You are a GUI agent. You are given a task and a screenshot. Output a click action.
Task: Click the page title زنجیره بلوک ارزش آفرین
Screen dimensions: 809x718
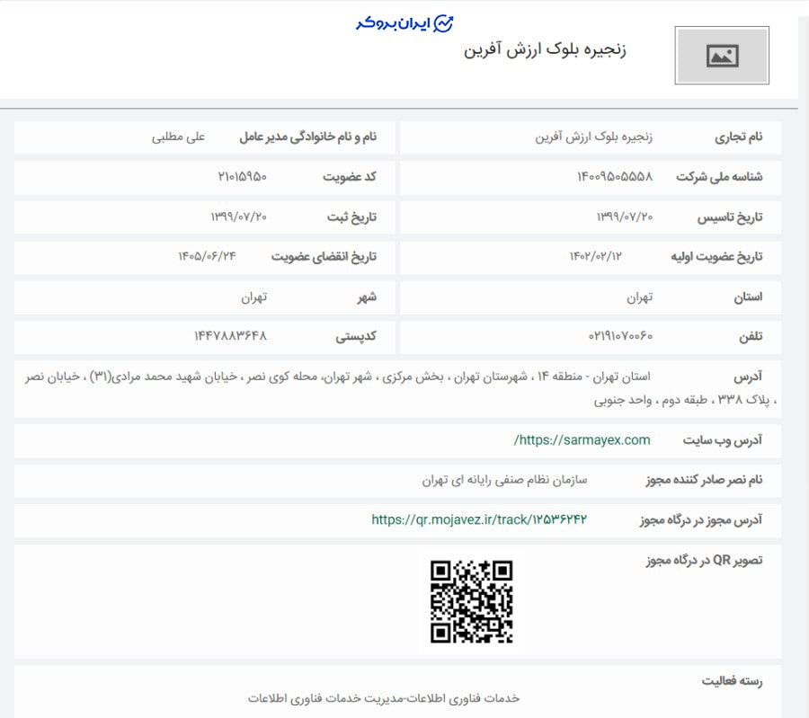click(x=545, y=50)
